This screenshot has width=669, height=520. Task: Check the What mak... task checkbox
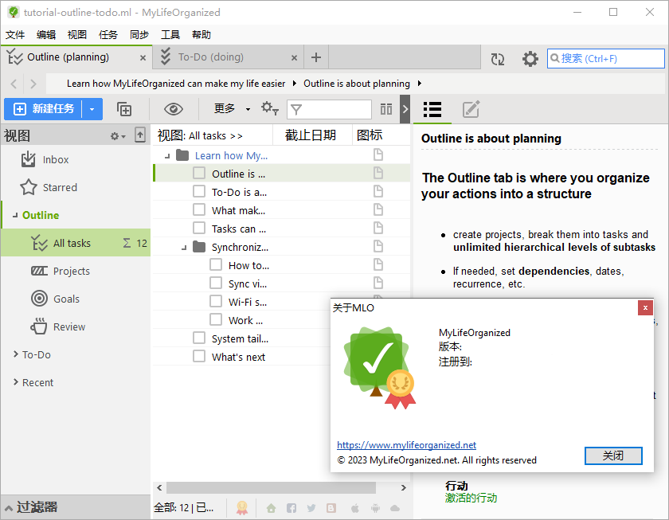coord(199,209)
